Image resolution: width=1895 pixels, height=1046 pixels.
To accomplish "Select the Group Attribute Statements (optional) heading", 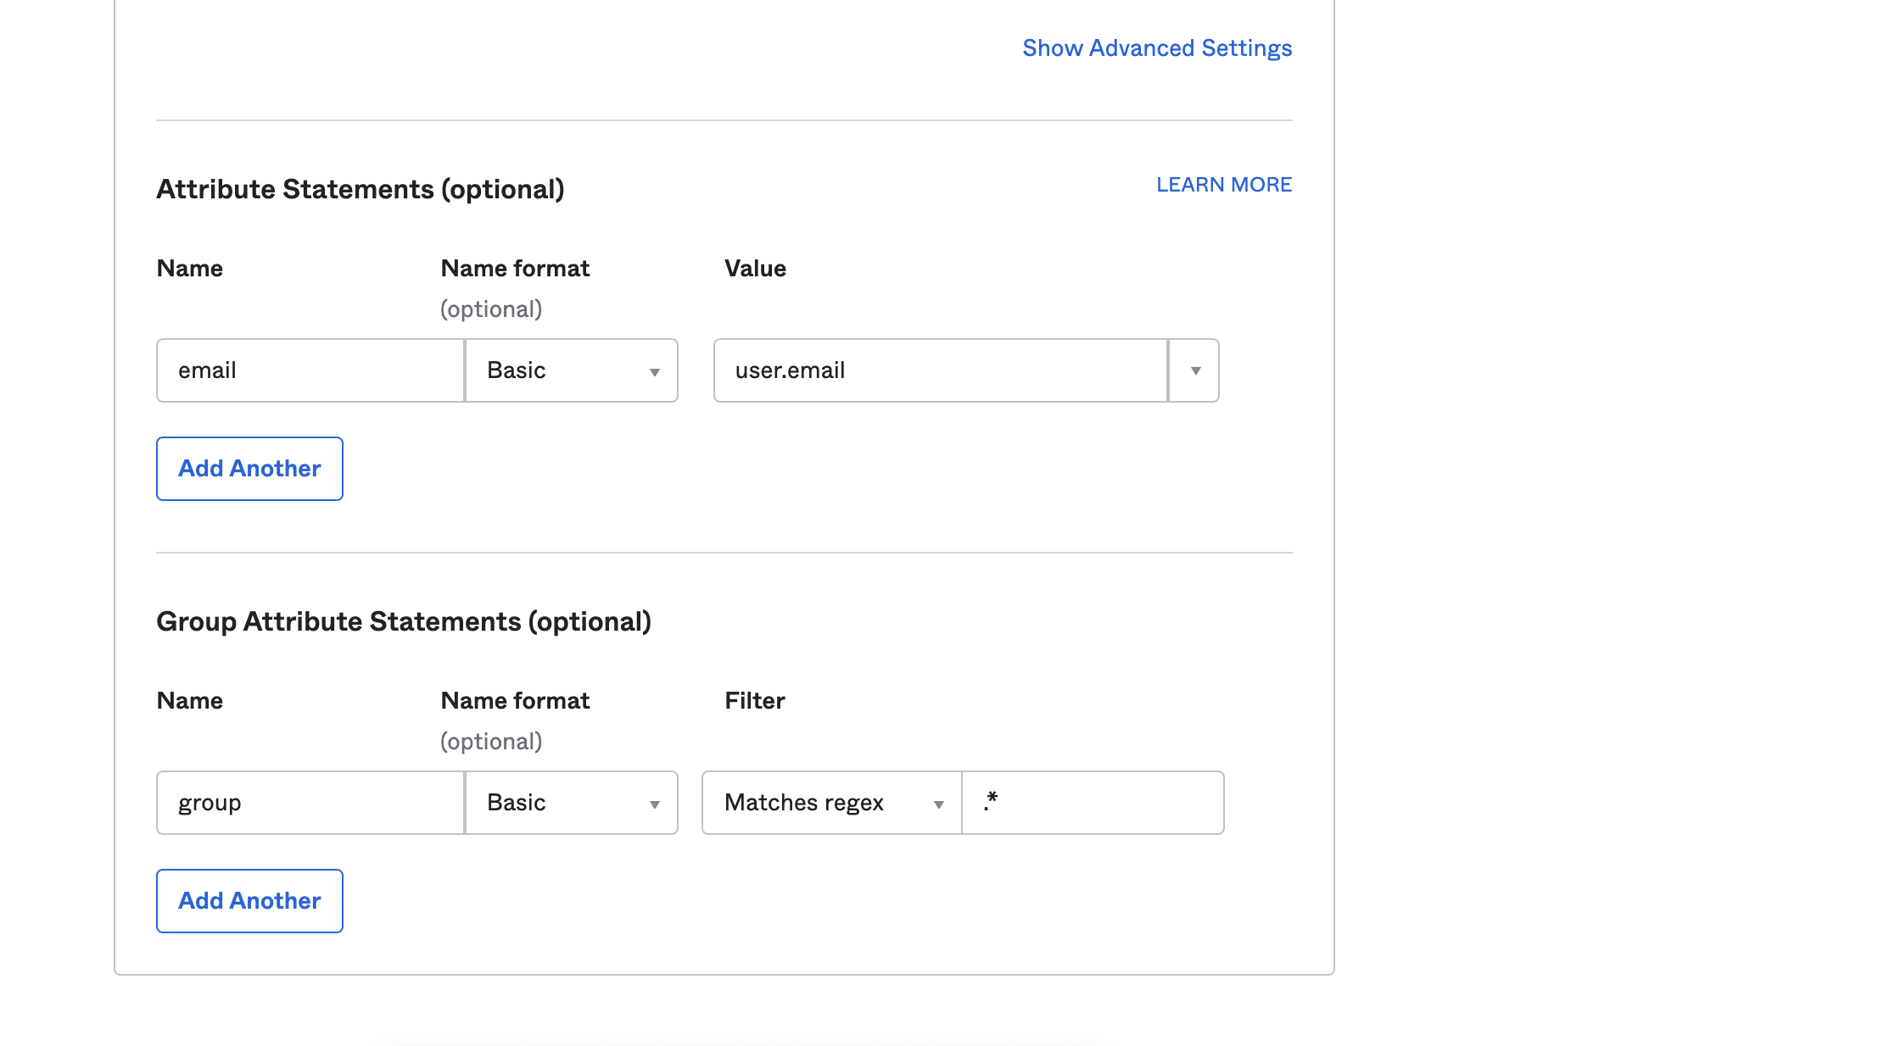I will tap(404, 621).
